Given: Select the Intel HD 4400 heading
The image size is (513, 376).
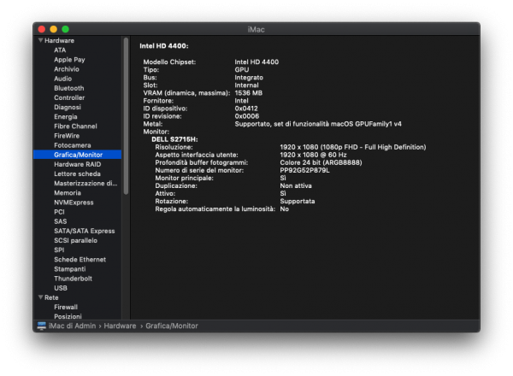Looking at the screenshot, I should (x=164, y=45).
